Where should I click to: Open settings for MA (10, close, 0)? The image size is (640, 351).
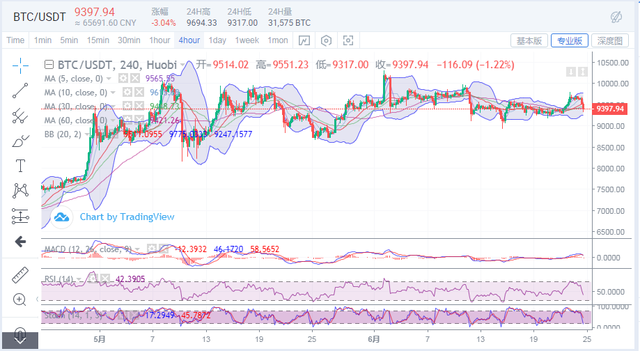tap(127, 92)
